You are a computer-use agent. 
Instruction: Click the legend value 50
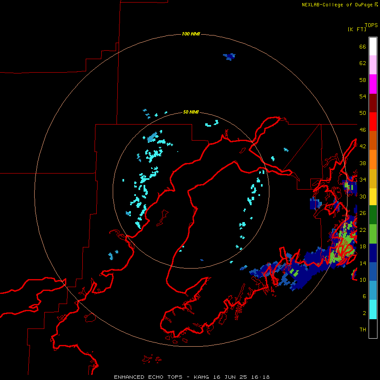pos(363,113)
